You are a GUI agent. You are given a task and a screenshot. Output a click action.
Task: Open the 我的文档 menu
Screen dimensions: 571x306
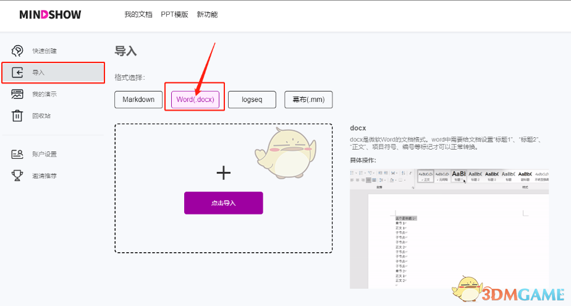click(x=138, y=15)
